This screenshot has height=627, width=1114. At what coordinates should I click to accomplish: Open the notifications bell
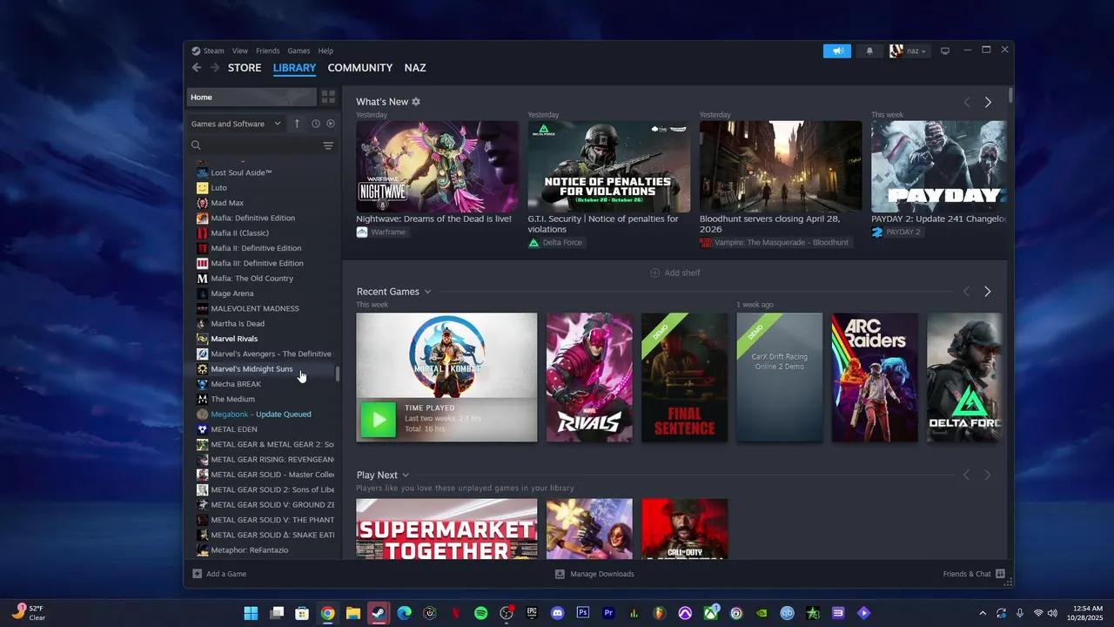(869, 51)
